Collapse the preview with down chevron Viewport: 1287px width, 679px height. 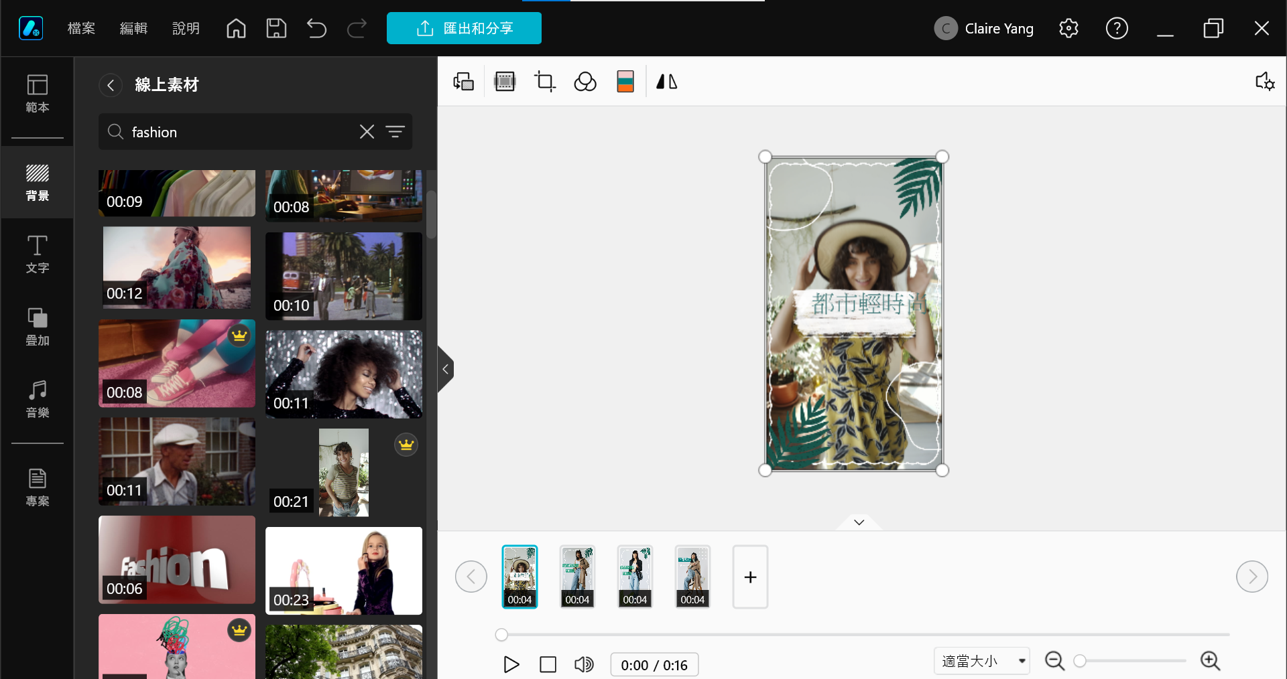859,522
